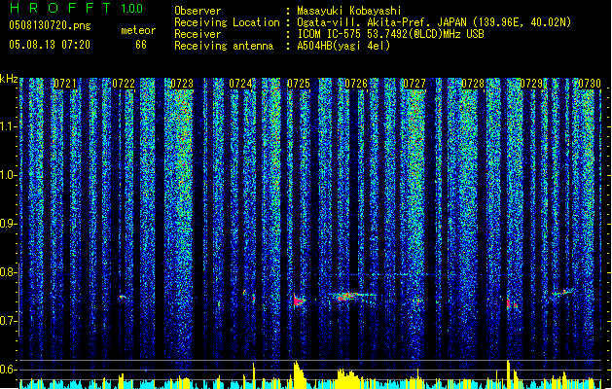Click the 1.0 kHz axis tick
This screenshot has width=612, height=389.
9,175
